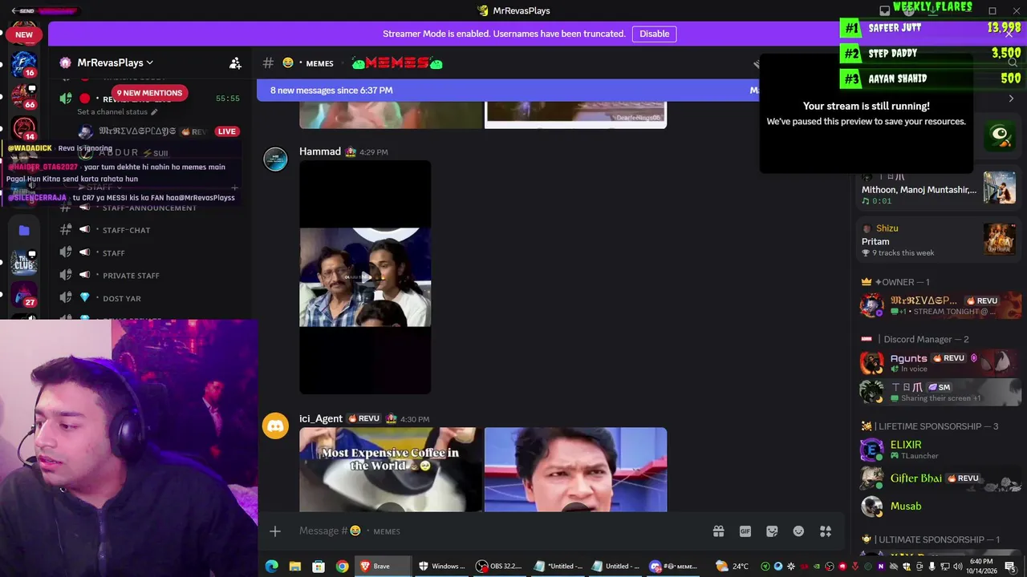Open The Club server icon
The image size is (1027, 577).
24,262
